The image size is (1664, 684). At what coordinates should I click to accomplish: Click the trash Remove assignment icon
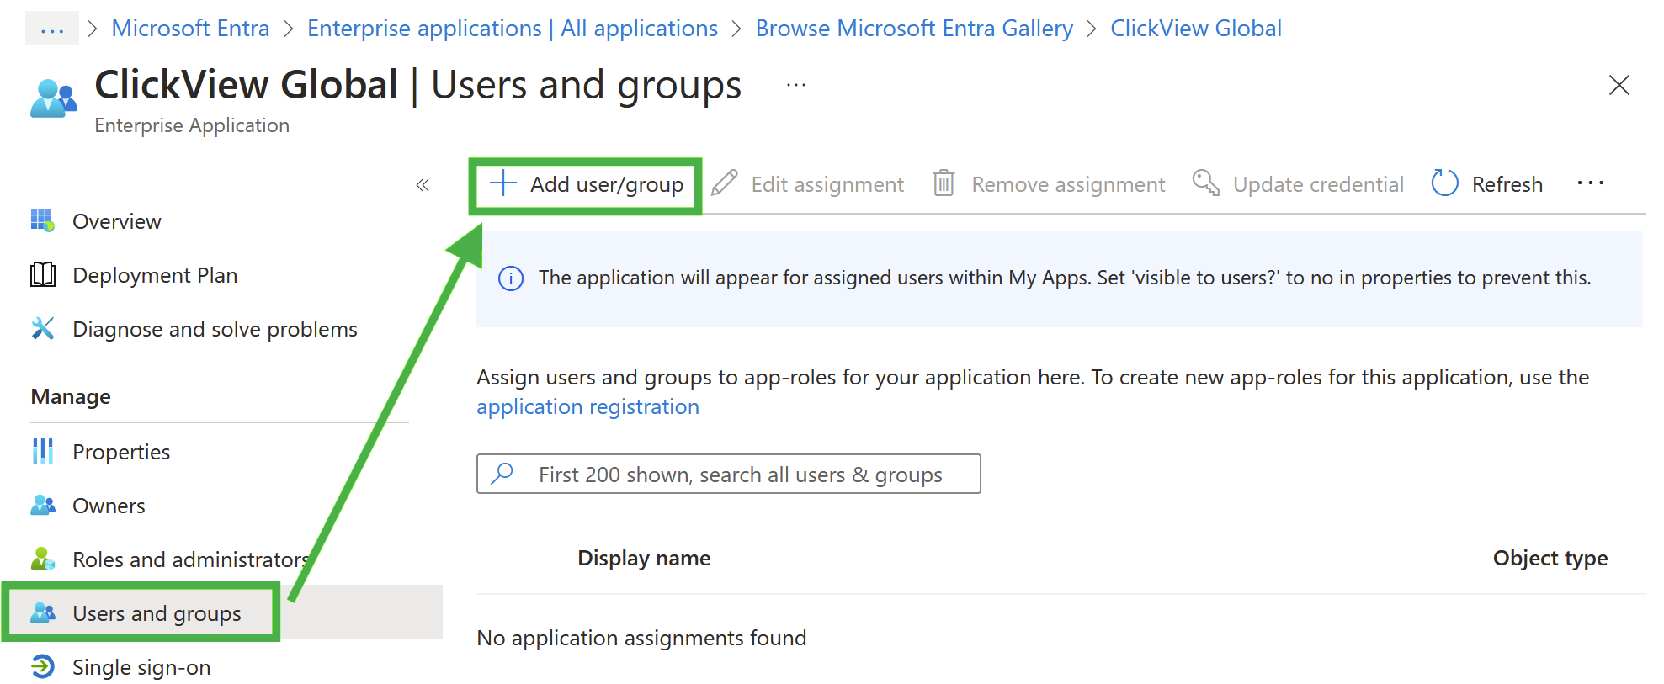[944, 183]
